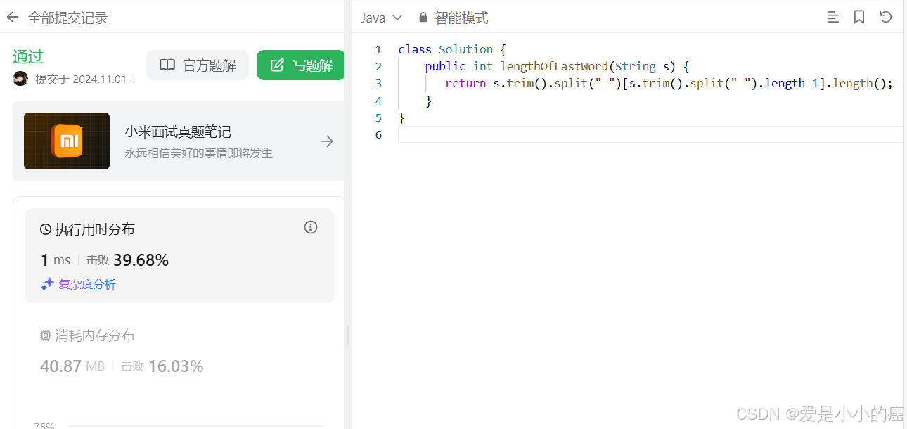907x429 pixels.
Task: Click the submitter avatar picture
Action: click(x=20, y=79)
